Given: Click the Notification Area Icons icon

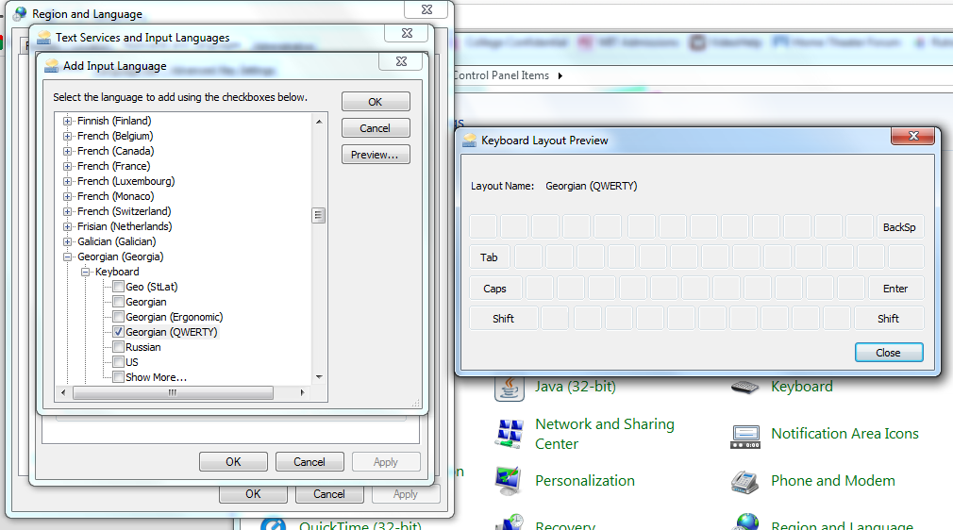Looking at the screenshot, I should (x=745, y=437).
